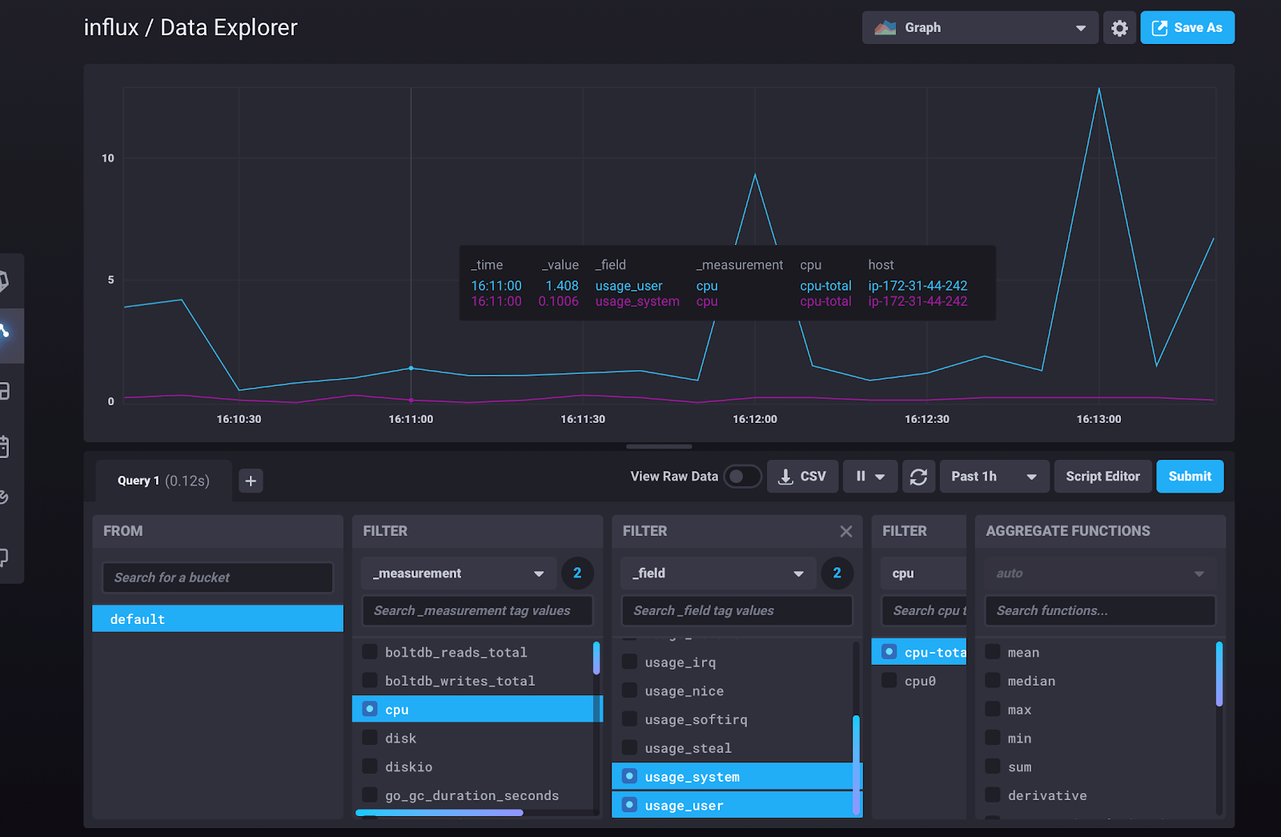Pause the query using the pause icon
1281x837 pixels.
(x=862, y=476)
